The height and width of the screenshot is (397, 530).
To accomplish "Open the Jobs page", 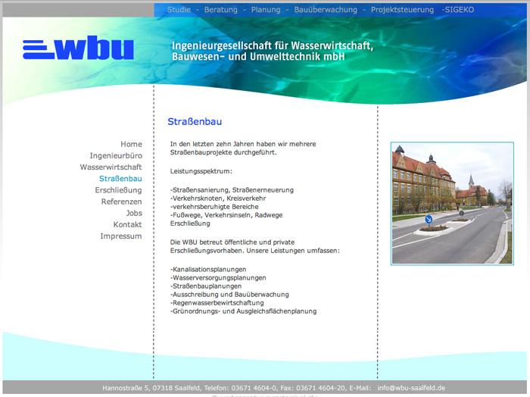I will coord(133,213).
